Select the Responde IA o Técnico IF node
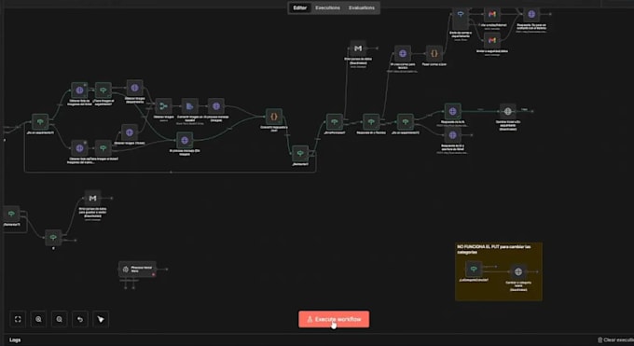 coord(371,122)
